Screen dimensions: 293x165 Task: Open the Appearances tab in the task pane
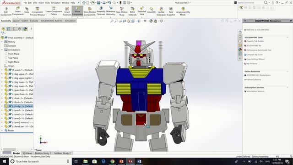pyautogui.click(x=240, y=50)
